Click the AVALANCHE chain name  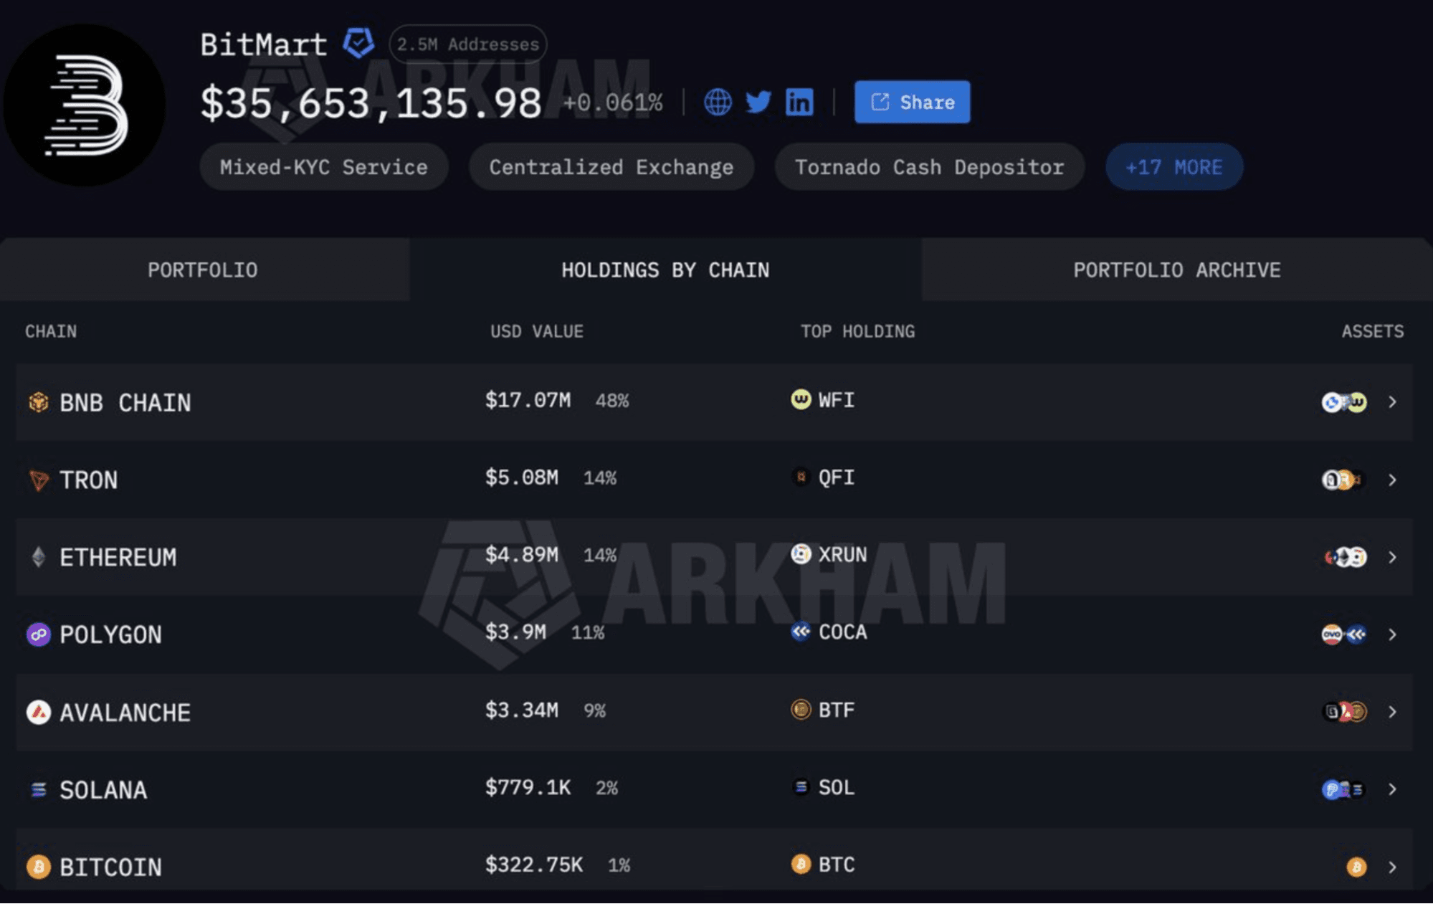pyautogui.click(x=125, y=713)
